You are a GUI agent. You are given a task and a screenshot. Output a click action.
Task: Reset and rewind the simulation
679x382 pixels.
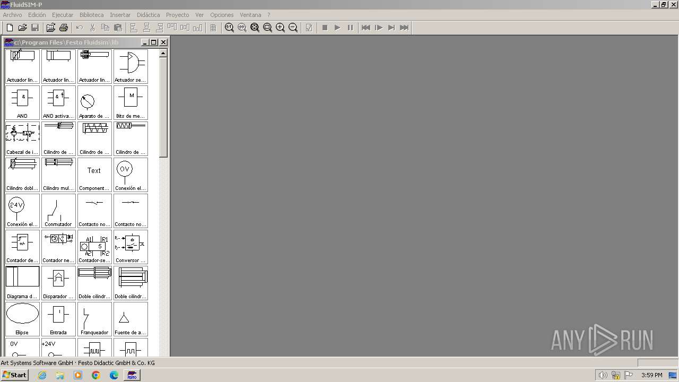(366, 28)
